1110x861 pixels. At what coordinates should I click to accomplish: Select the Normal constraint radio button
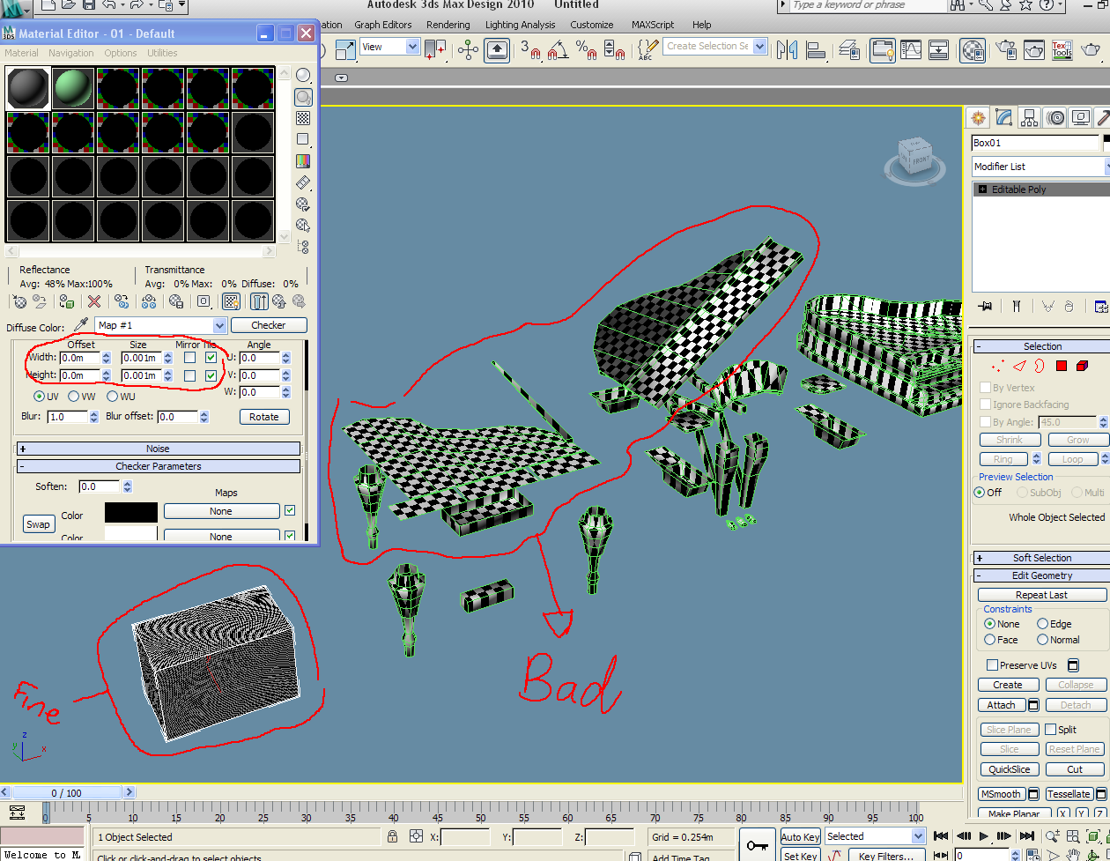pos(1042,640)
